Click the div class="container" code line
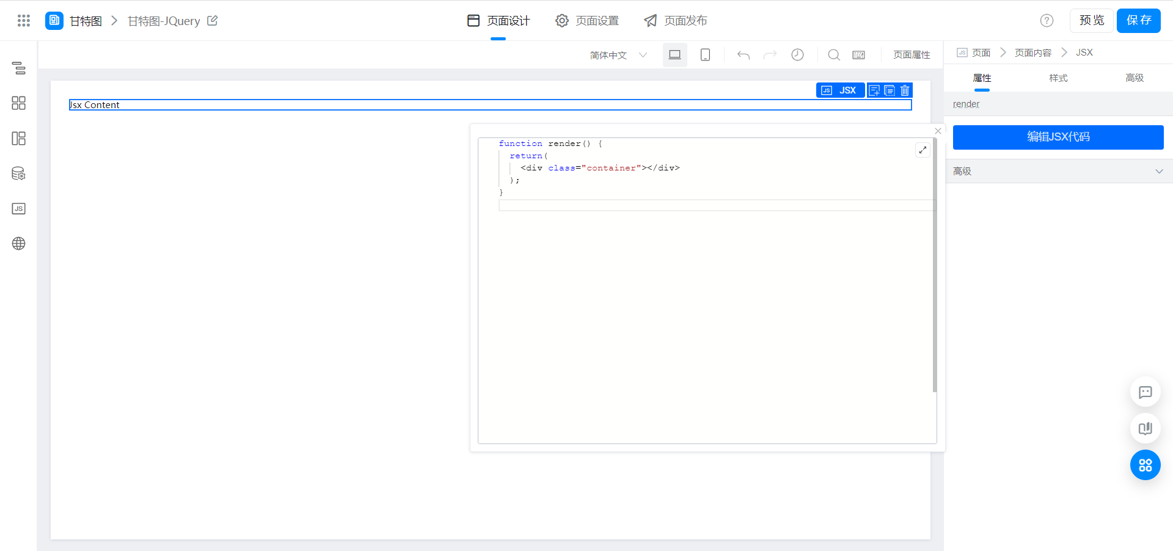The width and height of the screenshot is (1173, 551). tap(600, 168)
